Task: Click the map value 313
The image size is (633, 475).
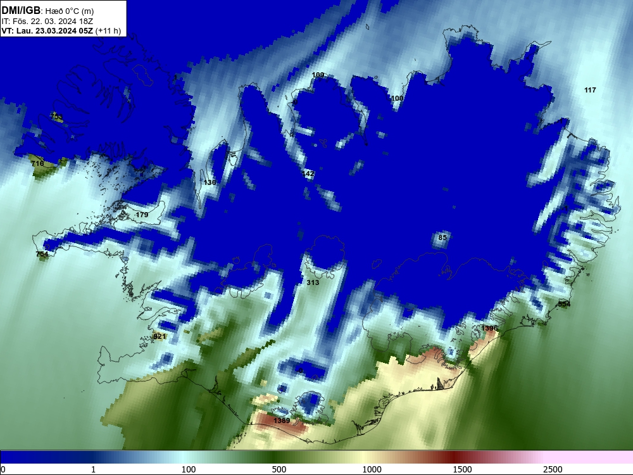Action: [313, 282]
